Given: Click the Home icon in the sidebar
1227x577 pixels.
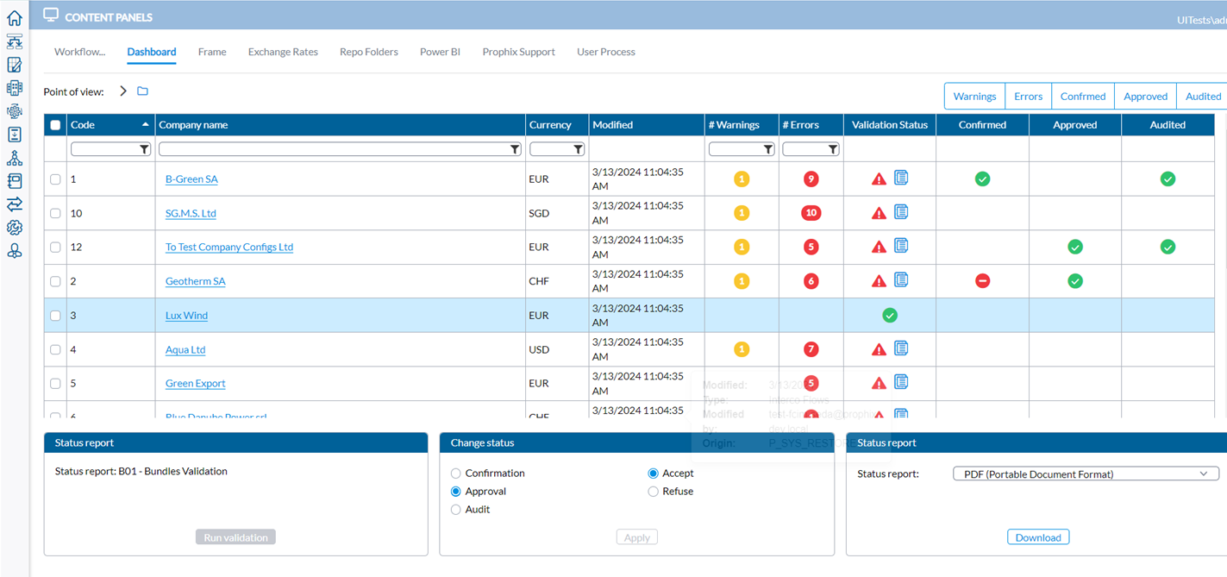Looking at the screenshot, I should [14, 18].
